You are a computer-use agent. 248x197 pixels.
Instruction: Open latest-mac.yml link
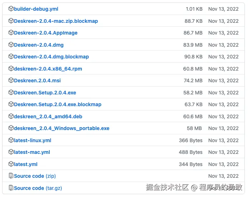[x=32, y=152]
